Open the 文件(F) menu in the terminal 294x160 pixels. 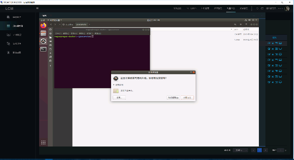coord(58,33)
